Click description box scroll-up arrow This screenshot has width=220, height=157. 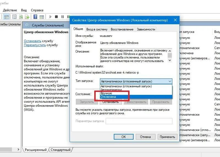[x=170, y=51]
